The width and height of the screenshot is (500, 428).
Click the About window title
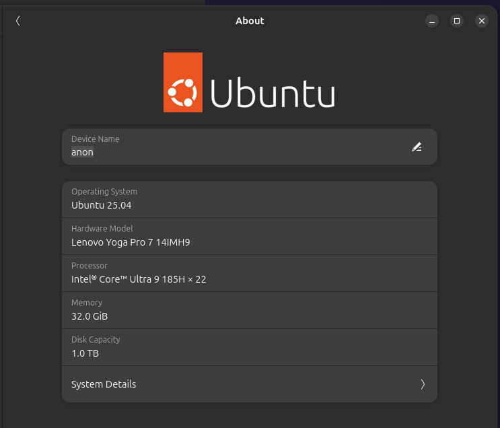pos(250,21)
